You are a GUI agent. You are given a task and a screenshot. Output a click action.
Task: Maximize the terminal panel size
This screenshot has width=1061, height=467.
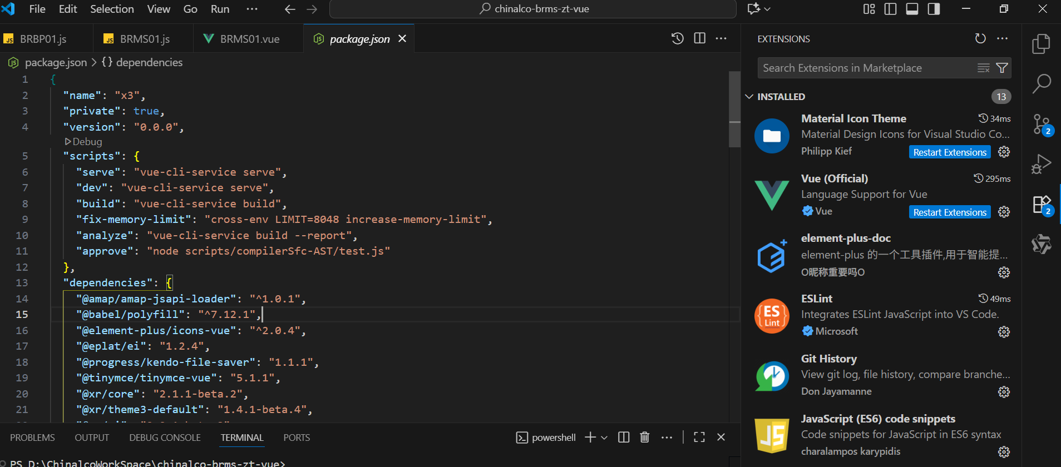point(699,438)
